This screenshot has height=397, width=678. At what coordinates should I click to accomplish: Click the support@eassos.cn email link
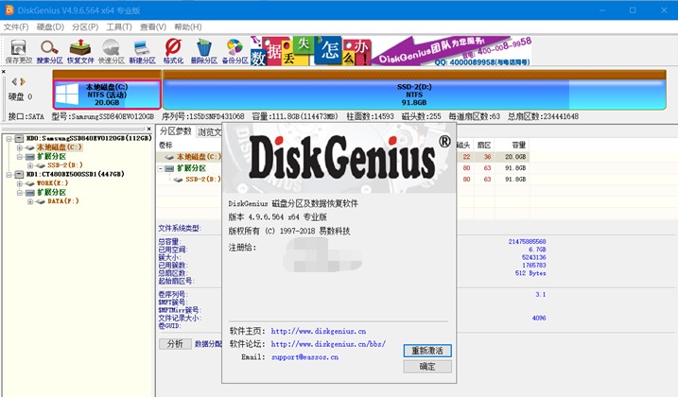304,357
